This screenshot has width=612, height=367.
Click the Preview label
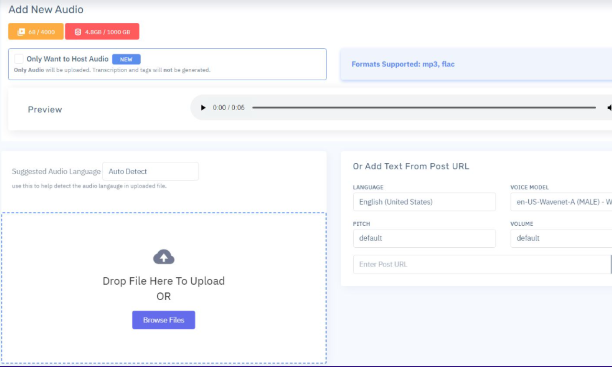[45, 109]
